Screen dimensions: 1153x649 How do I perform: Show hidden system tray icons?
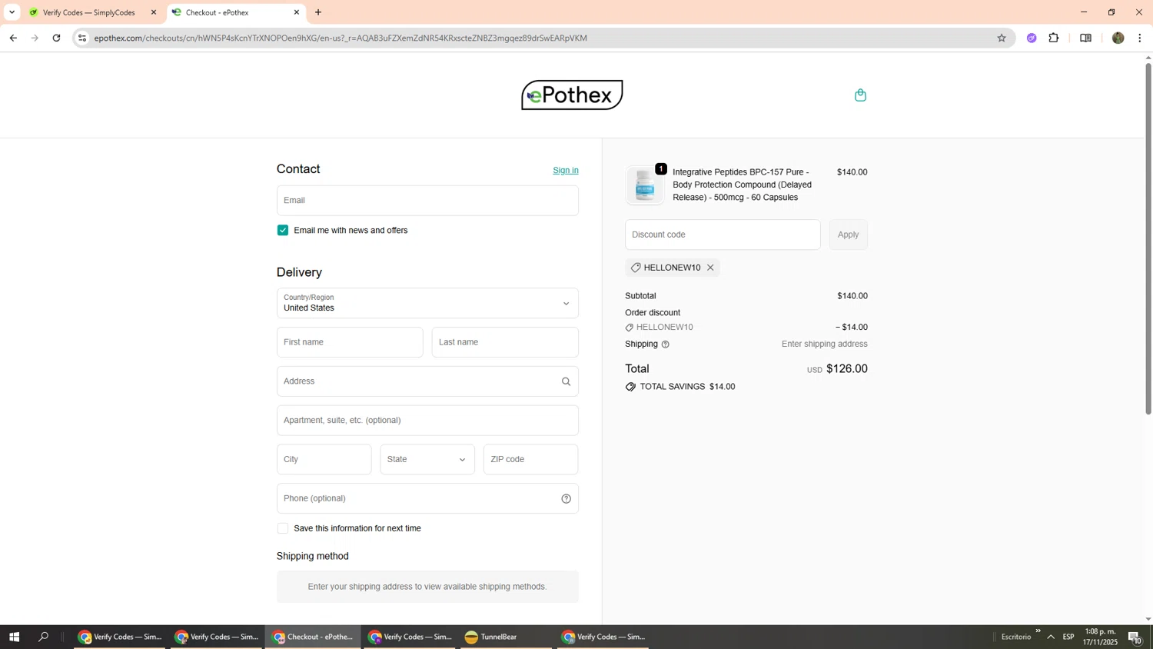coord(1051,637)
